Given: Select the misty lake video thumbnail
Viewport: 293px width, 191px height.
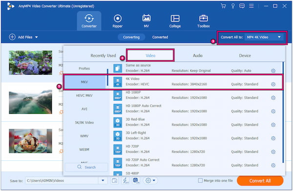Looking at the screenshot, I should tap(30, 102).
